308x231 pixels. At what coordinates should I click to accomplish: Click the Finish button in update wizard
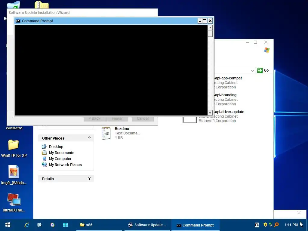click(x=117, y=119)
